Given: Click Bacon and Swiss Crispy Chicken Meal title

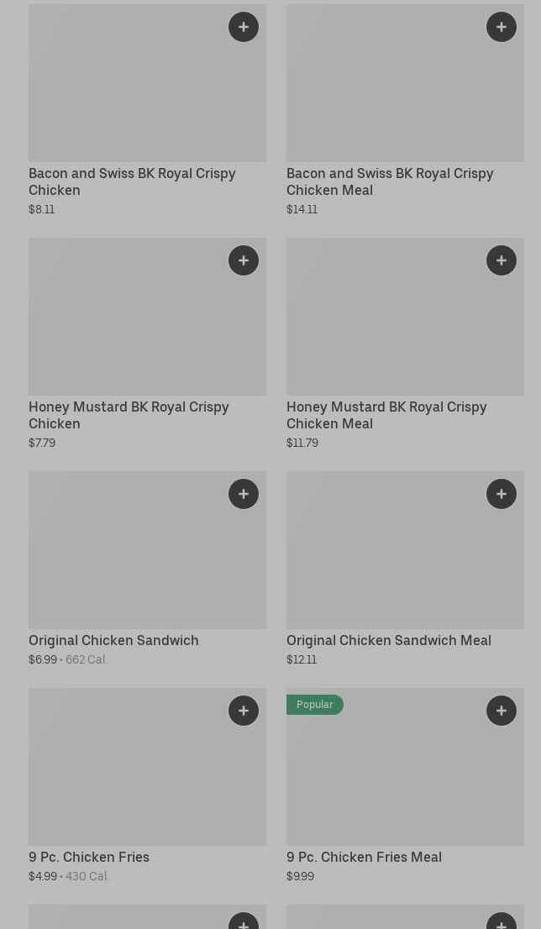Looking at the screenshot, I should click(x=389, y=181).
